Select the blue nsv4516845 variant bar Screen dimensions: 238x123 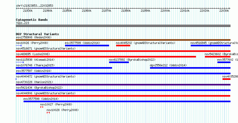pyautogui.click(x=210, y=46)
